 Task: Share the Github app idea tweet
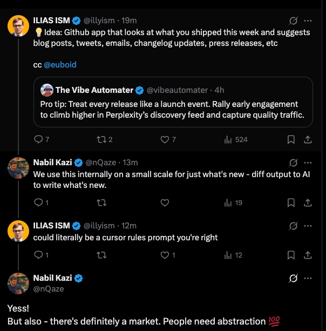(308, 139)
